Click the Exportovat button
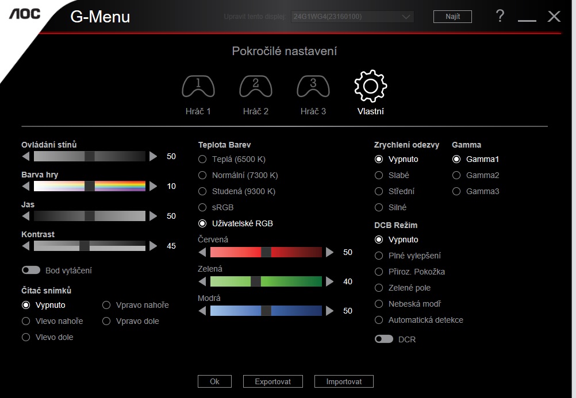The image size is (576, 398). [273, 381]
